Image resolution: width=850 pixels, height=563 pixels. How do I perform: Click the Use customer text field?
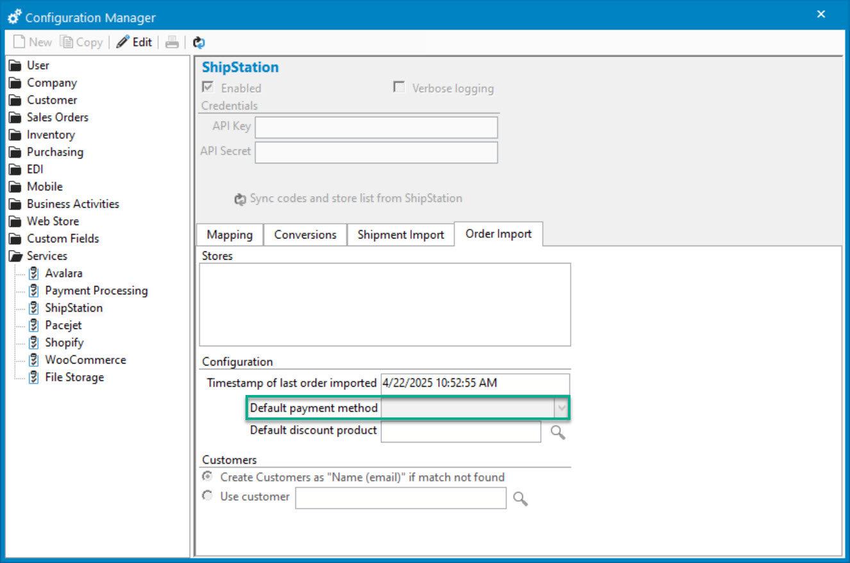401,498
